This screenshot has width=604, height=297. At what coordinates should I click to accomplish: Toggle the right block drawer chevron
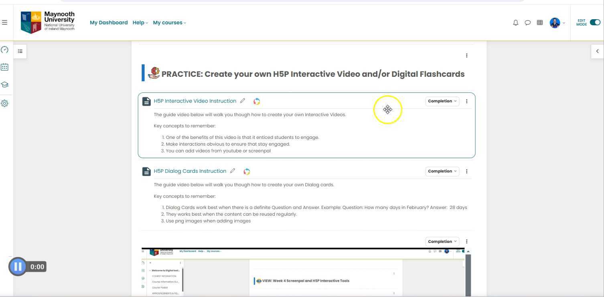point(597,51)
